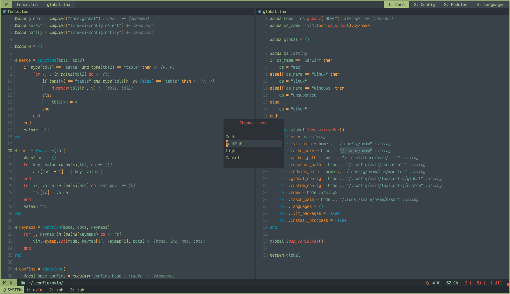Click 'M.merge' on line 7 of funcs.lua
The height and width of the screenshot is (294, 510).
click(23, 60)
